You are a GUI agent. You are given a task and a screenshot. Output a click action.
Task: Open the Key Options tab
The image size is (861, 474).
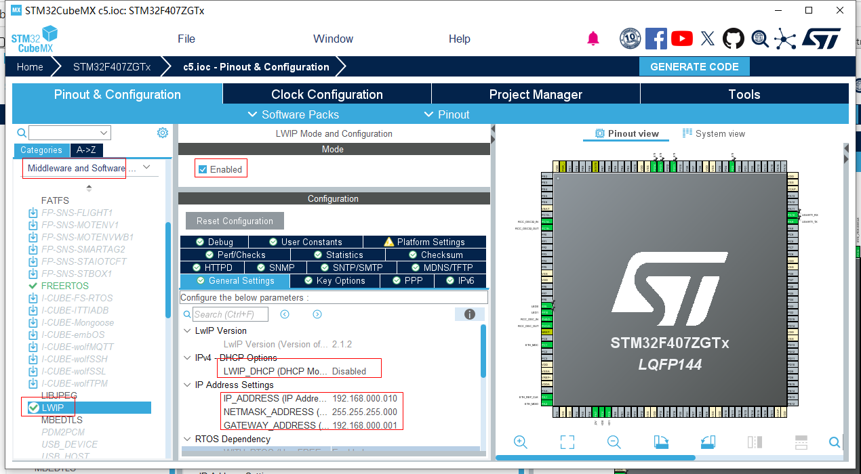[x=335, y=280]
